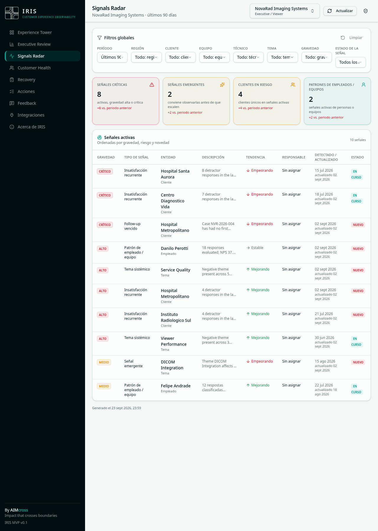Expand the Gravedad filter dropdown
The height and width of the screenshot is (531, 378).
point(317,57)
